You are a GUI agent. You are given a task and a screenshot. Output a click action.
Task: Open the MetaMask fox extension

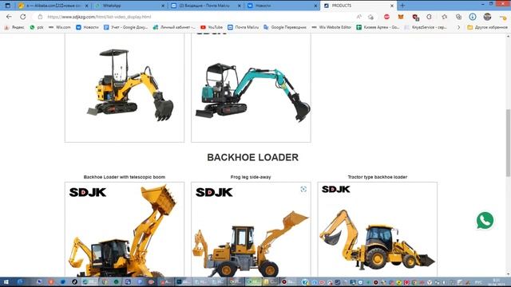click(x=401, y=17)
